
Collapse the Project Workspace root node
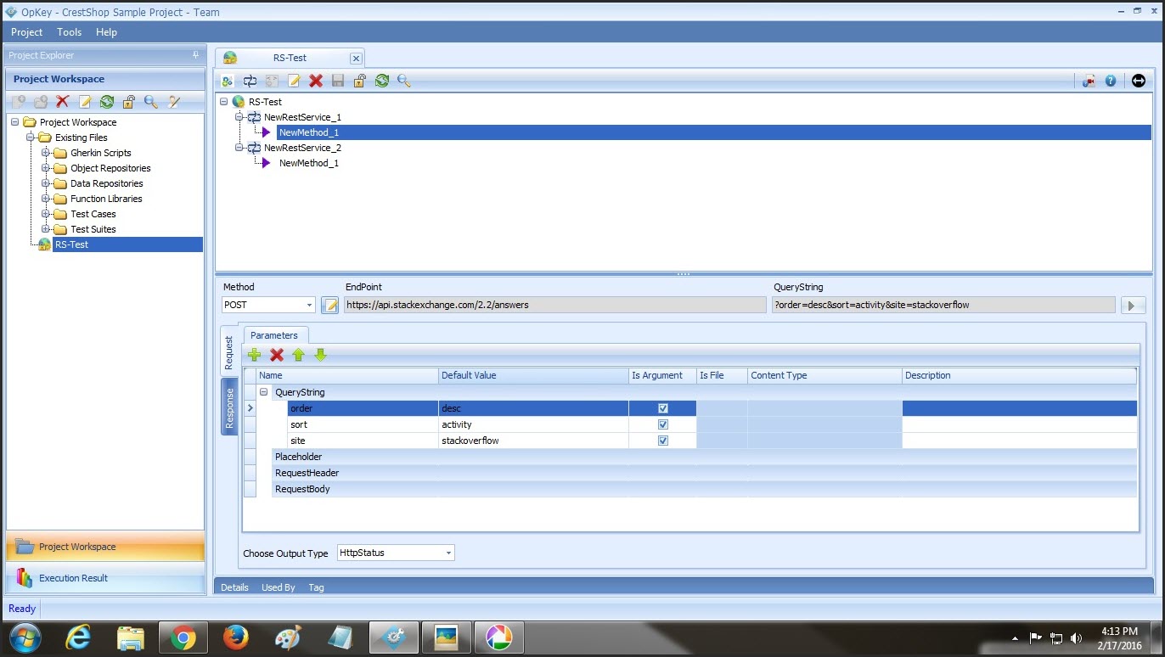click(15, 122)
